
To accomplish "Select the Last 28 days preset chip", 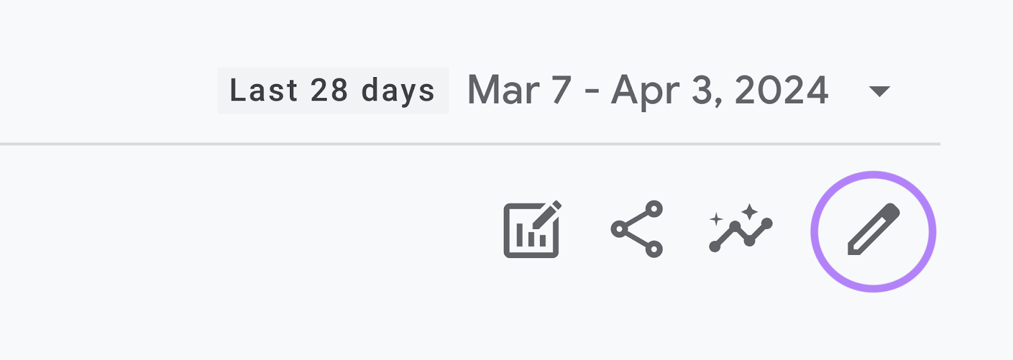I will pyautogui.click(x=332, y=90).
